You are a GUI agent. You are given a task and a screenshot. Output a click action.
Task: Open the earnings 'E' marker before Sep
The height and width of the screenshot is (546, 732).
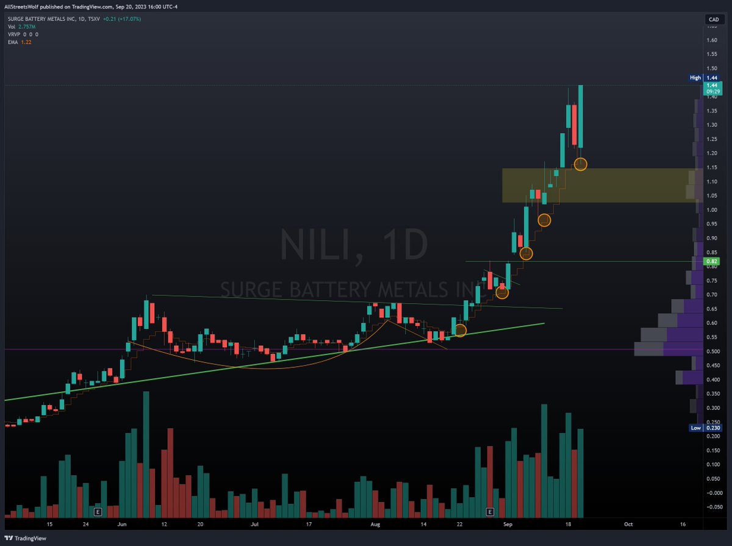tap(489, 511)
